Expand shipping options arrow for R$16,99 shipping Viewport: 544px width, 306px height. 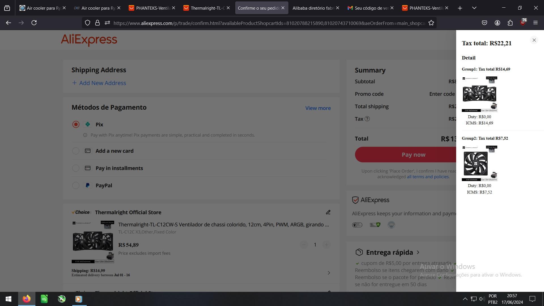[x=329, y=273]
